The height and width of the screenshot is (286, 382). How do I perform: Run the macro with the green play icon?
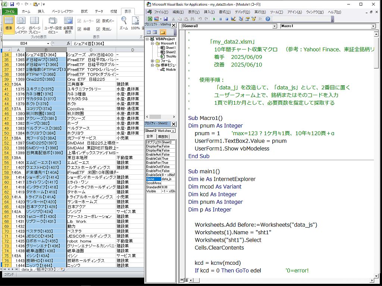pyautogui.click(x=214, y=19)
